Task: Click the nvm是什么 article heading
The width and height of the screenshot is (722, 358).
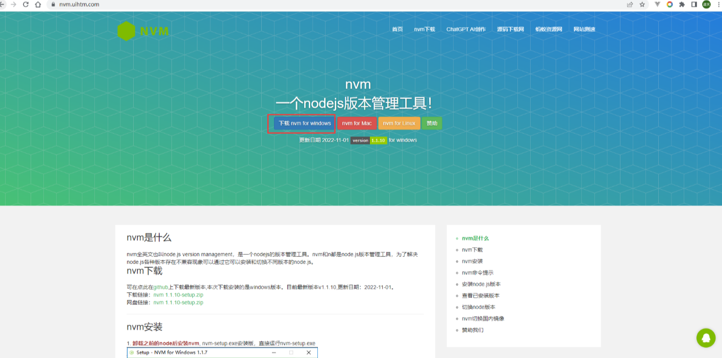Action: (x=149, y=237)
